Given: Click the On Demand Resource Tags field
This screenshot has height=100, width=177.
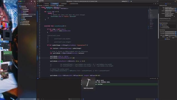Looking at the screenshot, I should [x=168, y=21].
